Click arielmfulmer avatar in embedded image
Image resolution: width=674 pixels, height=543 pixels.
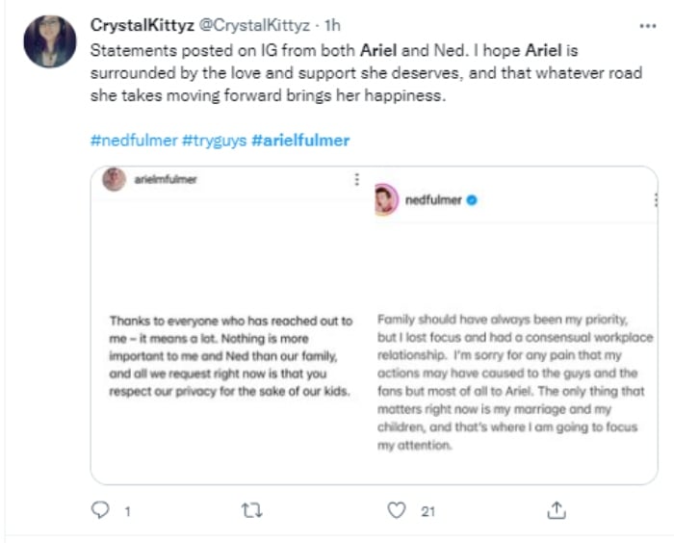click(x=114, y=179)
